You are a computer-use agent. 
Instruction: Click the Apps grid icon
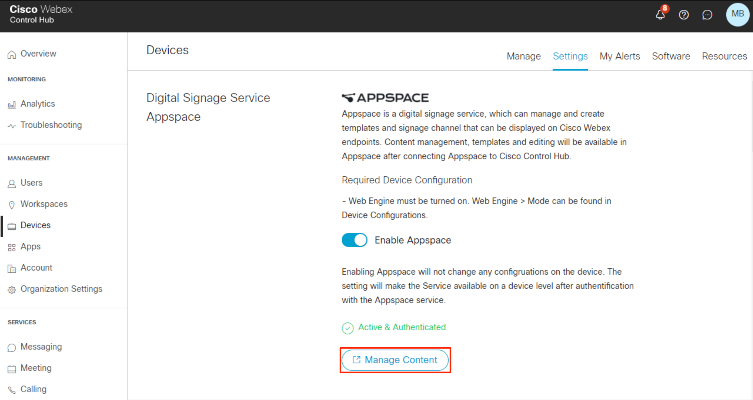[12, 247]
